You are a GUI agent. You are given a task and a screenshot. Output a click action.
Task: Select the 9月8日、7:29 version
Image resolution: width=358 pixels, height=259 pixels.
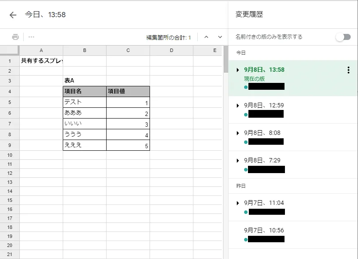click(293, 165)
